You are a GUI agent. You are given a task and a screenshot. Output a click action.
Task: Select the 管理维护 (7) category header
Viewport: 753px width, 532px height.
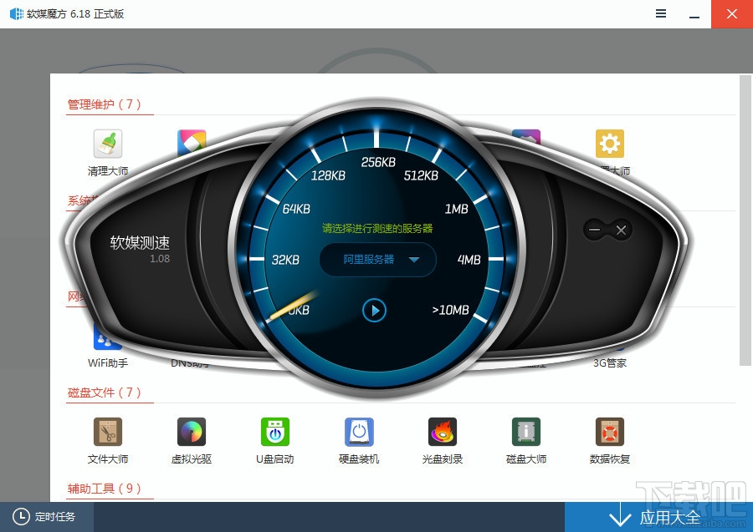105,104
